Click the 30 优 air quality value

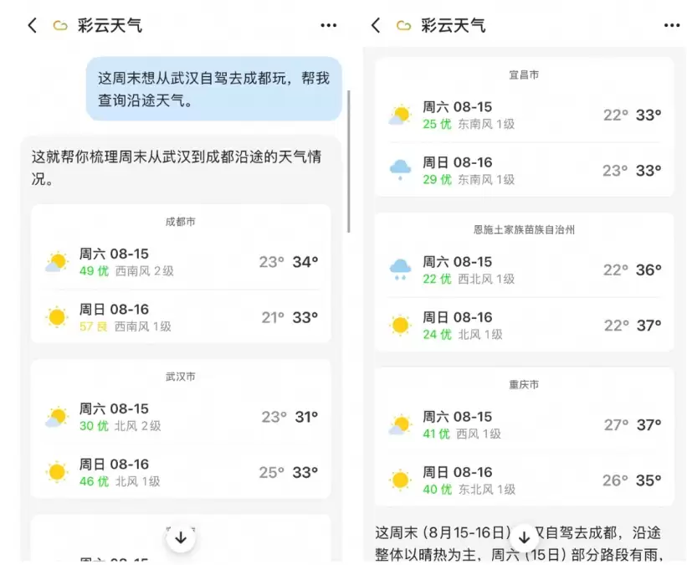pyautogui.click(x=95, y=425)
